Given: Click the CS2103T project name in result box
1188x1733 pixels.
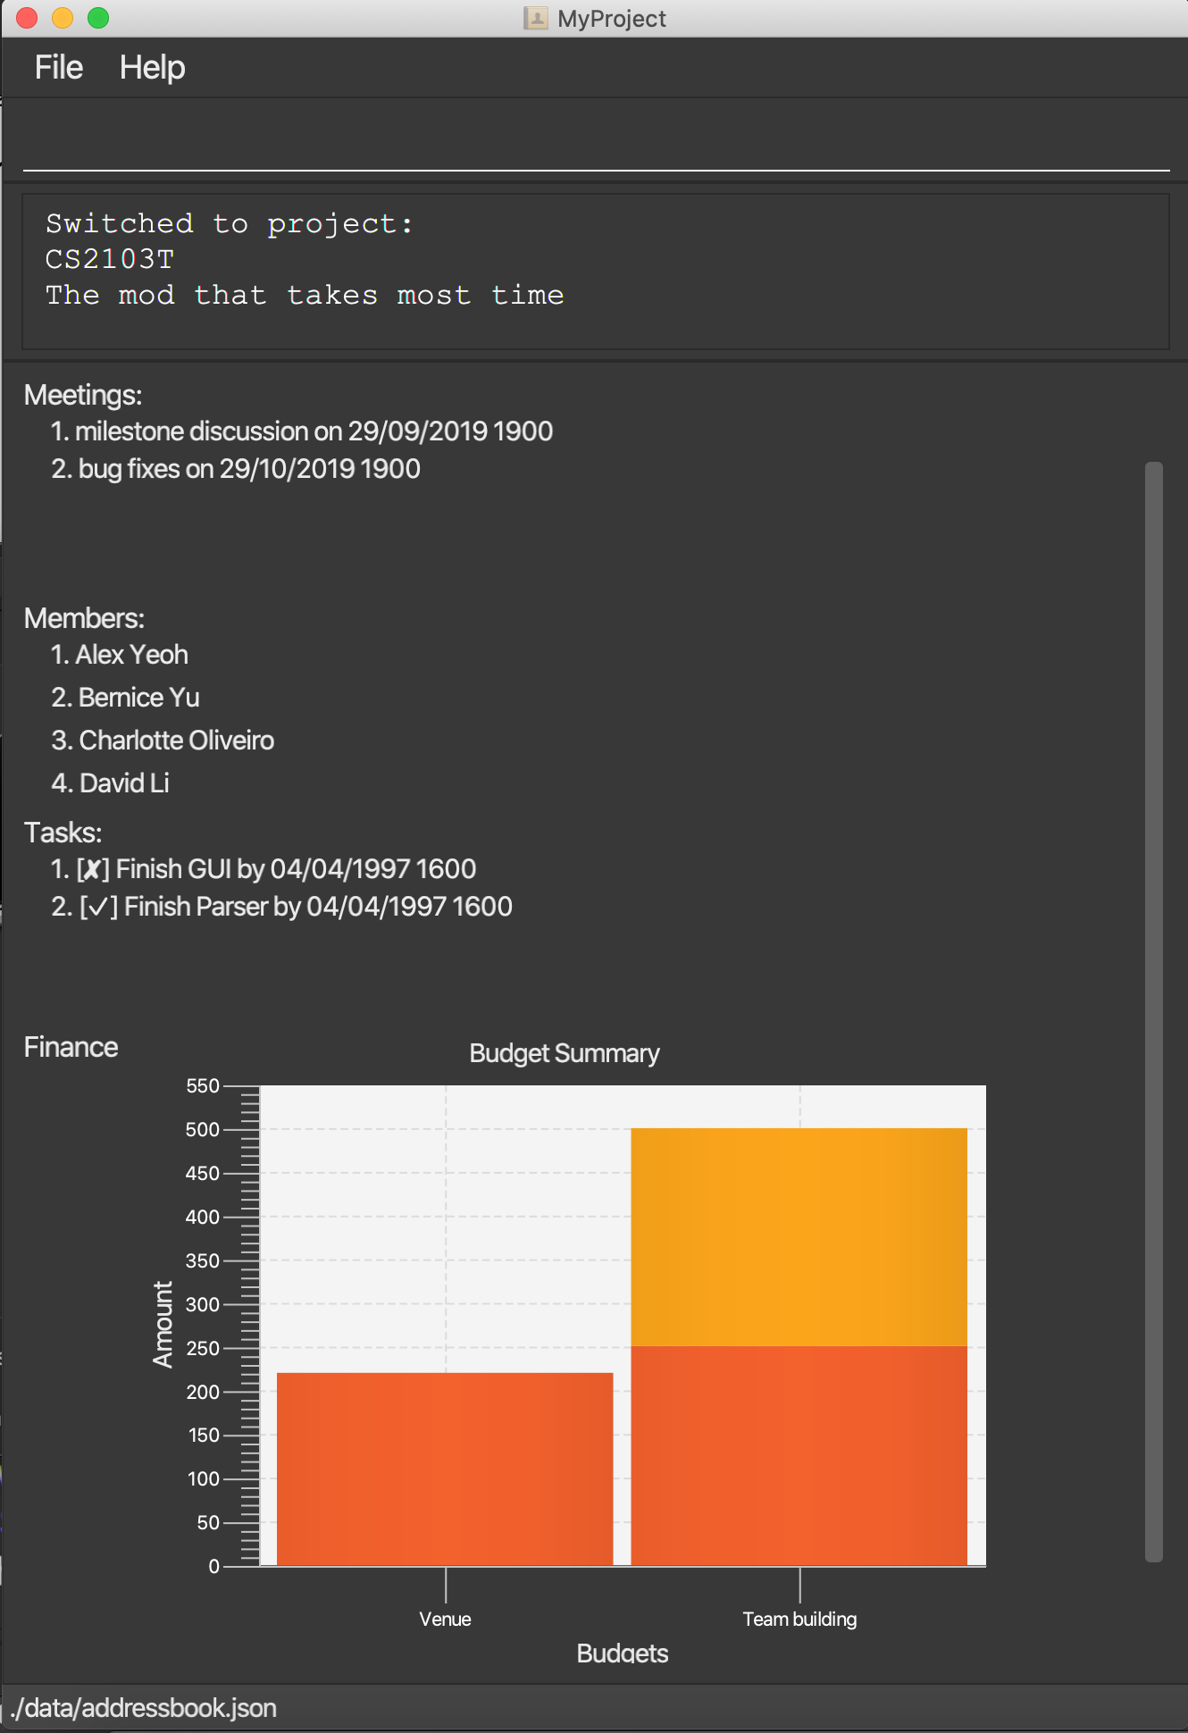Looking at the screenshot, I should click(x=110, y=259).
